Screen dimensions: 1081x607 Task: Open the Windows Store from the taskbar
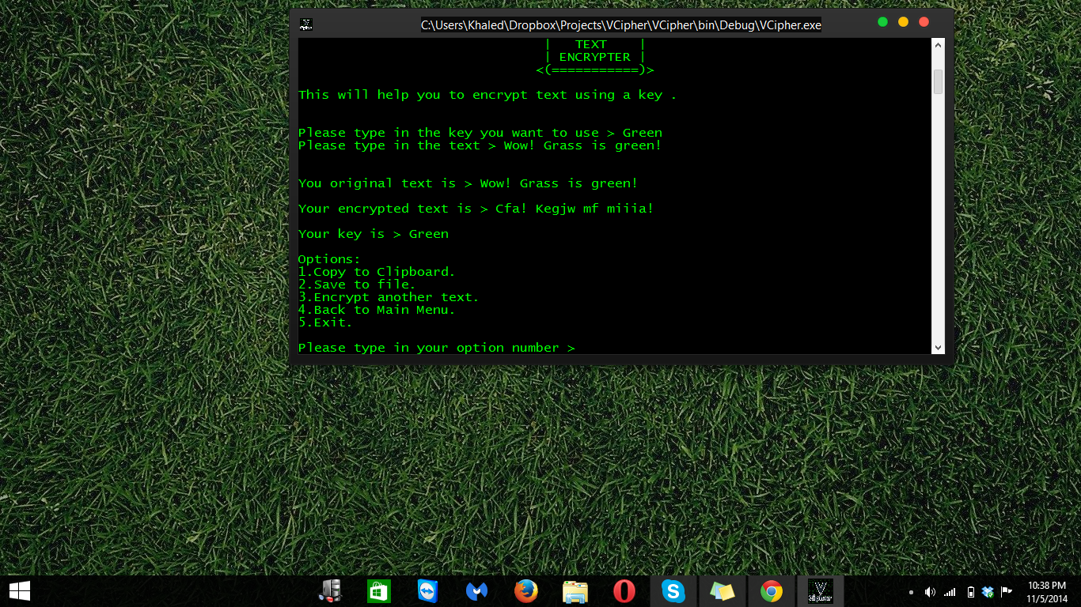point(378,590)
